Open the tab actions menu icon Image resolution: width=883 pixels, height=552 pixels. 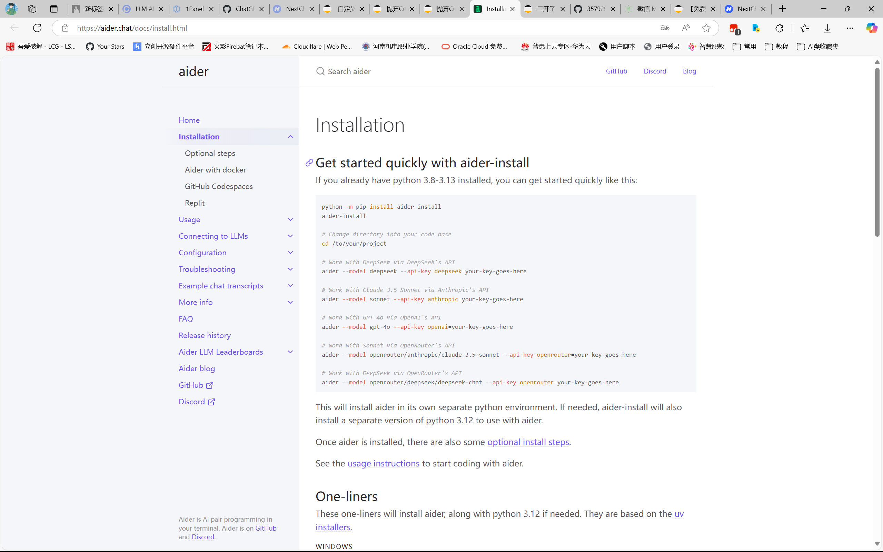[54, 9]
